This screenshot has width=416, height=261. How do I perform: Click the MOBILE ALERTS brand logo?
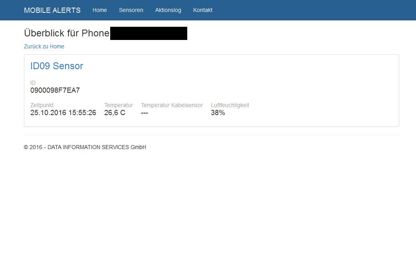click(x=52, y=10)
